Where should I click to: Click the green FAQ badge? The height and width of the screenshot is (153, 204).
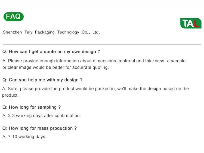click(13, 17)
